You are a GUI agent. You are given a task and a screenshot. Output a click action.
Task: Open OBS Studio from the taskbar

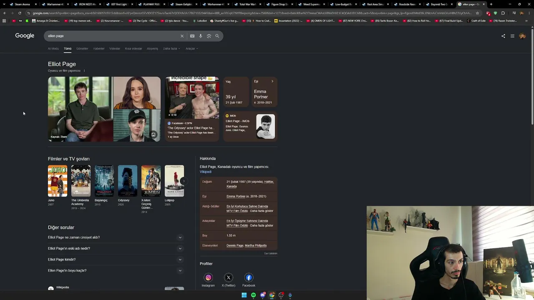pyautogui.click(x=281, y=295)
